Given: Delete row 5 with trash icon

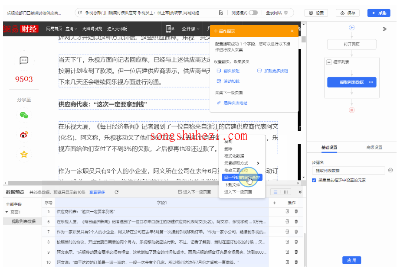Looking at the screenshot, I should [296, 211].
